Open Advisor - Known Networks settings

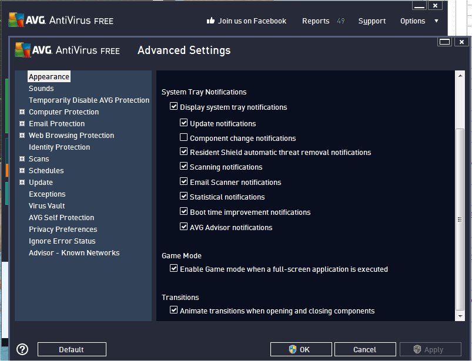click(74, 252)
